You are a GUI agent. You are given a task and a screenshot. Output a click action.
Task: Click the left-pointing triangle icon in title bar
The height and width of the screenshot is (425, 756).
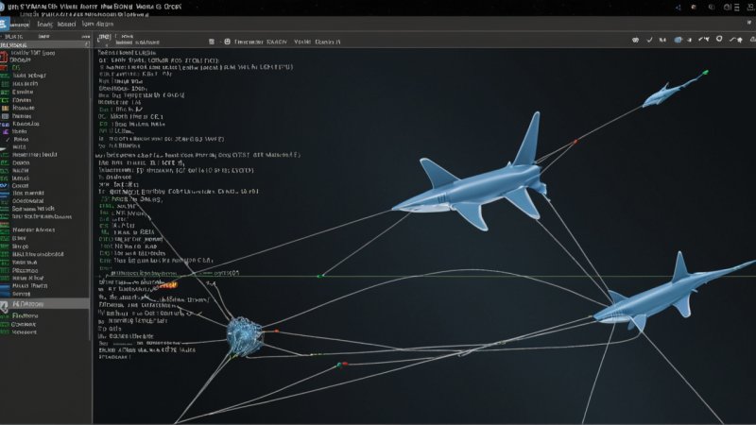[678, 8]
